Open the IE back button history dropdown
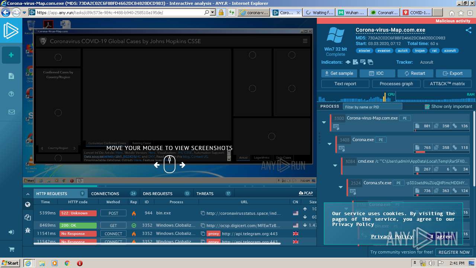The width and height of the screenshot is (476, 268). tap(25, 12)
